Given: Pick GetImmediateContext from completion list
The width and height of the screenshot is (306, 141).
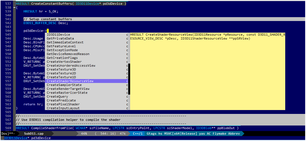Looking at the screenshot, I should click(x=87, y=43).
